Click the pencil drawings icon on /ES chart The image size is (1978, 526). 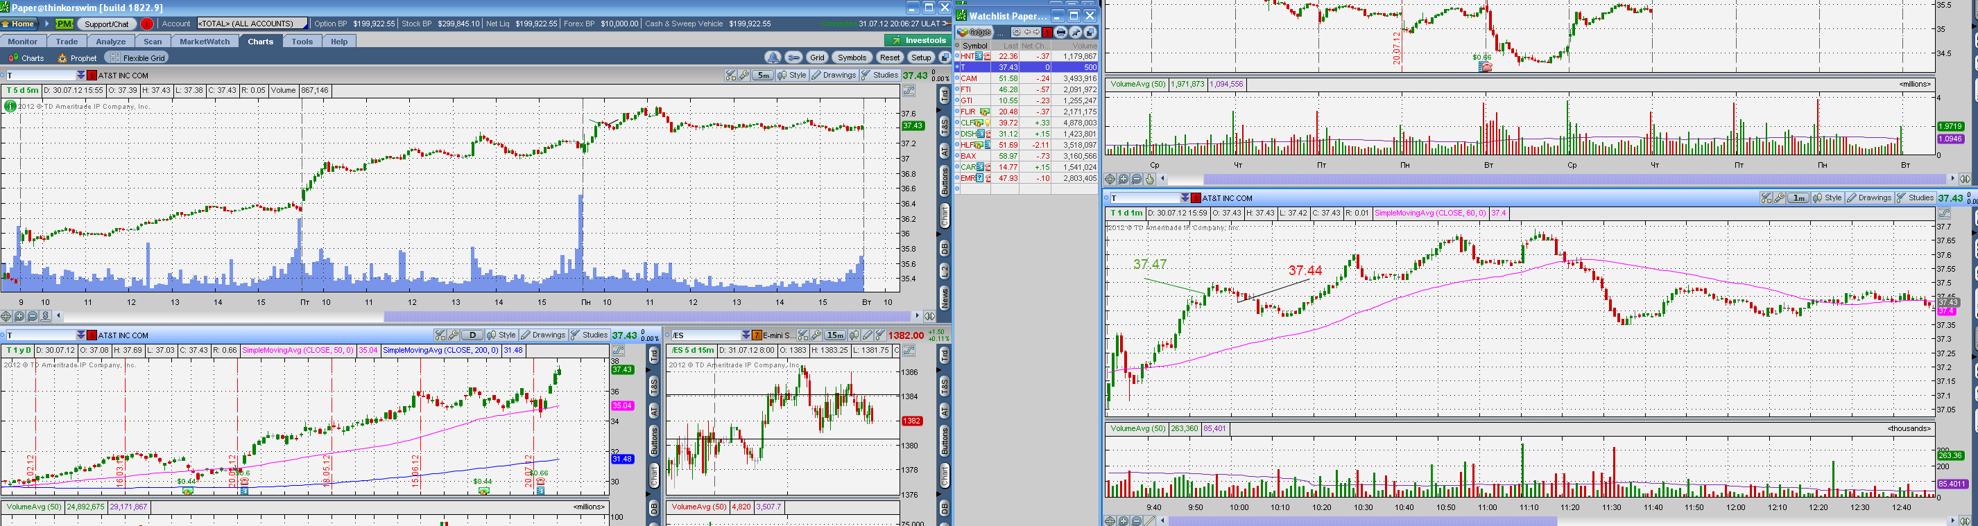pos(867,335)
